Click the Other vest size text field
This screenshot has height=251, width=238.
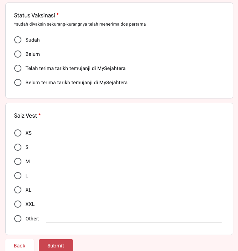(134, 218)
